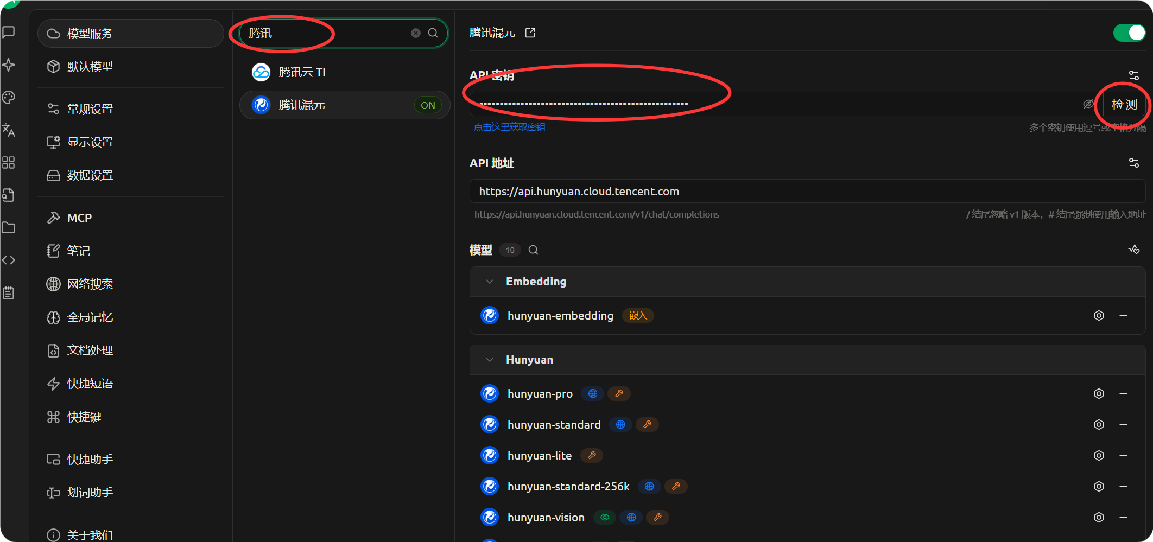Click the API 地址 URL input field

807,192
